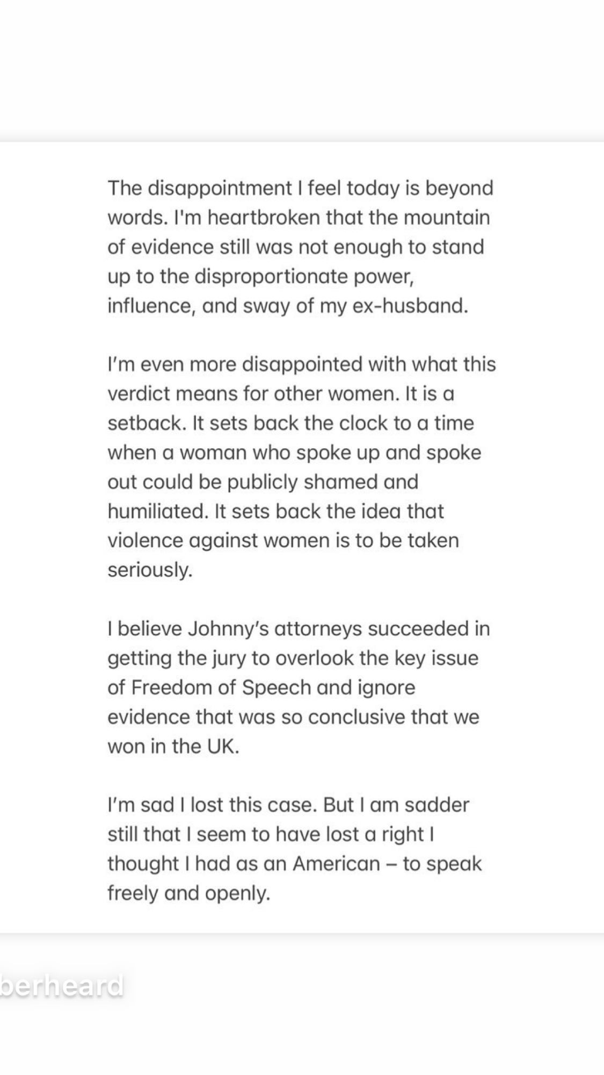Tap the partially visible "berheard" username tag
Image resolution: width=604 pixels, height=1075 pixels.
62,986
